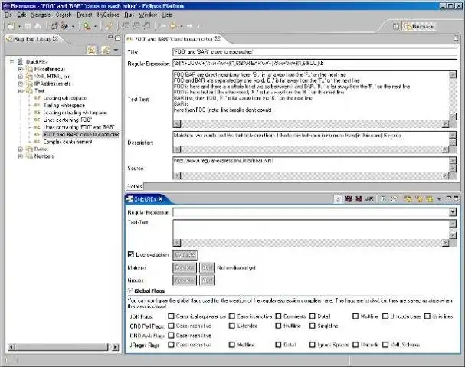
Task: Select 'Complex containment' tree entry
Action: (x=67, y=142)
